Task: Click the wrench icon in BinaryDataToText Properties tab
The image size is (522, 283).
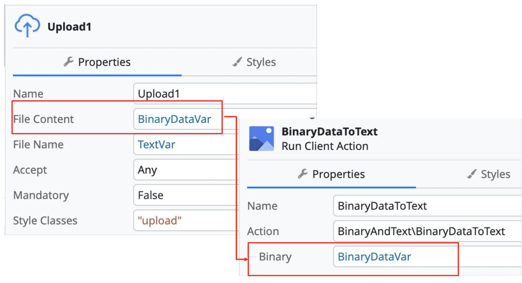Action: point(303,174)
